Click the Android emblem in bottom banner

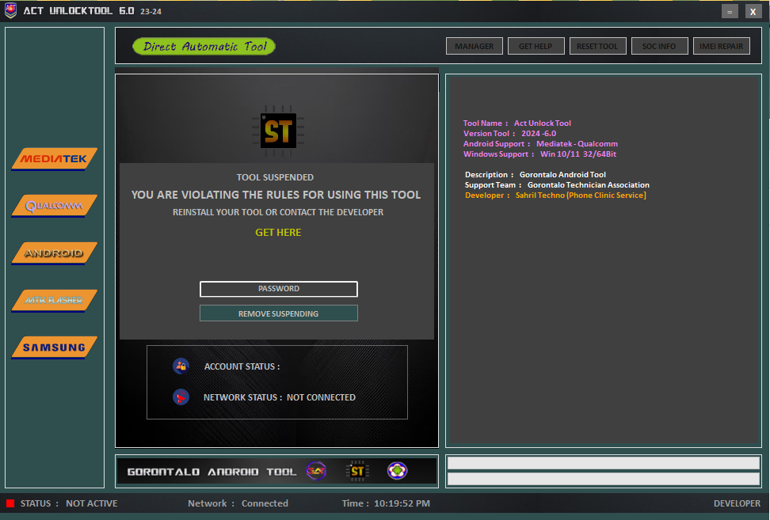[397, 471]
